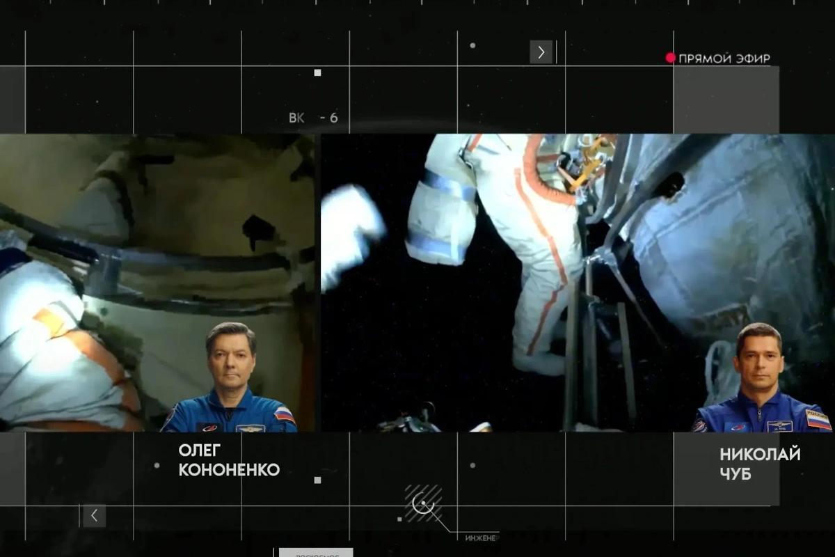Screen dimensions: 835x557
Task: Click the ВК - 6 label
Action: tap(313, 118)
